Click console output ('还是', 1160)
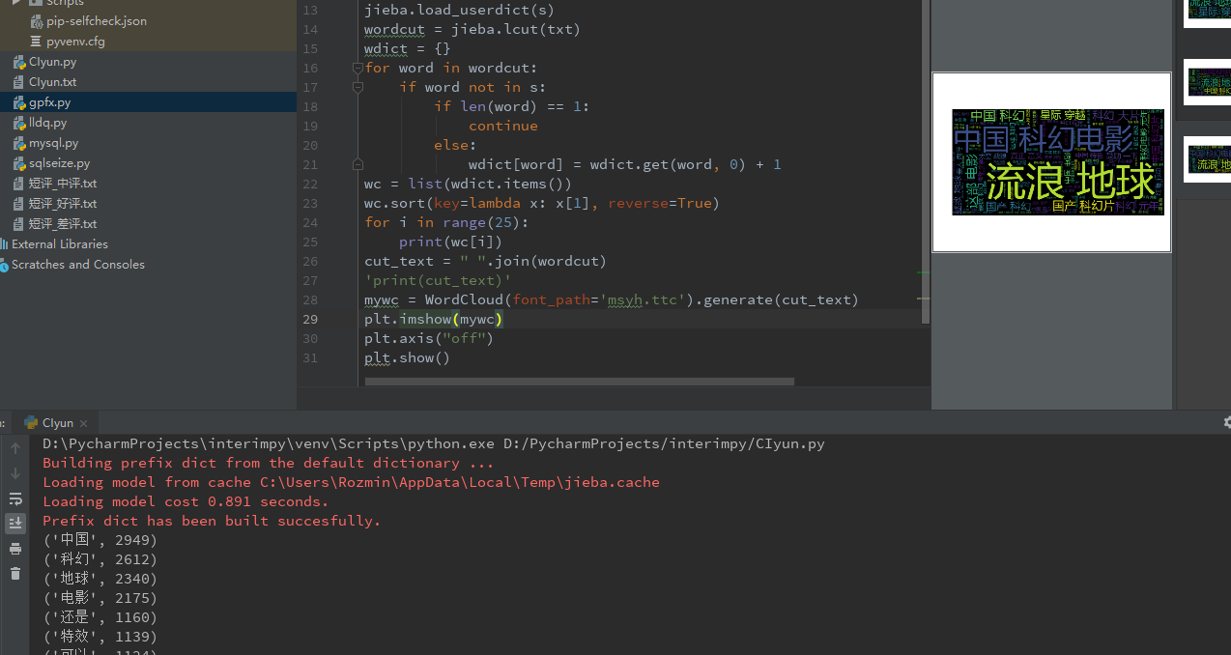Screen dimensions: 1231x655 (100, 617)
